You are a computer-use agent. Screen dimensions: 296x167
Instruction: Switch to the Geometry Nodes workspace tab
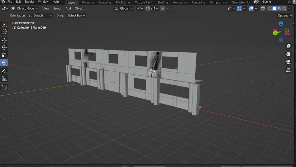pos(241,2)
